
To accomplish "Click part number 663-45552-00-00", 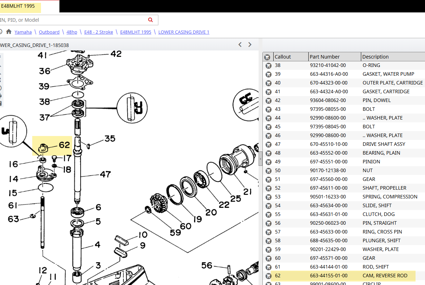I will tap(329, 153).
